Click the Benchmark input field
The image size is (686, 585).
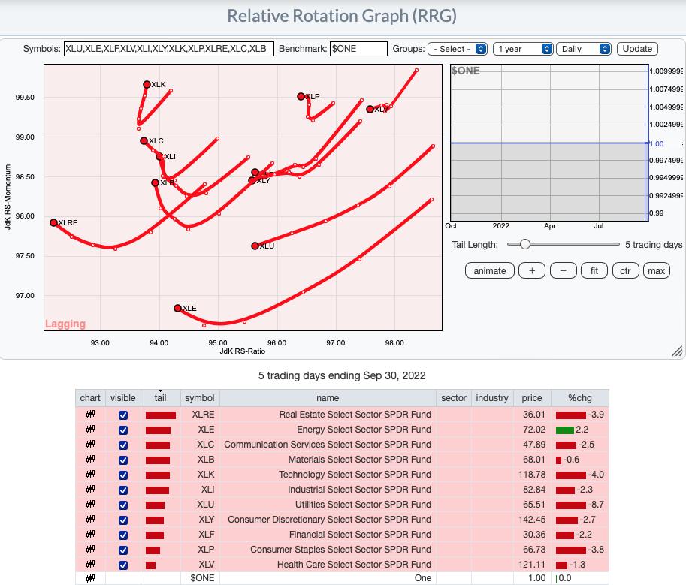[x=358, y=49]
